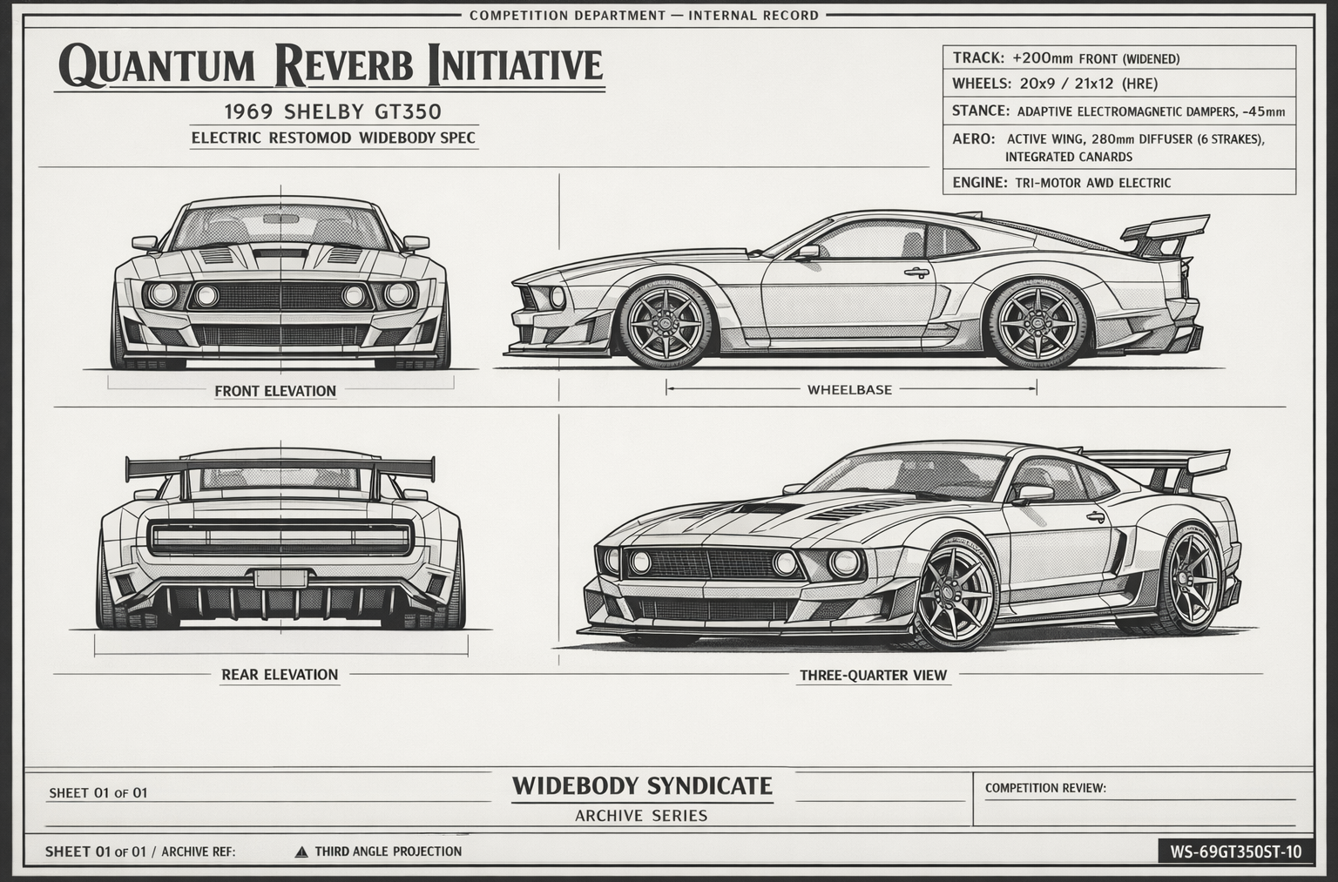Screen dimensions: 1338x882
Task: Click the 'Widebody Syndicate' title block text
Action: (642, 785)
